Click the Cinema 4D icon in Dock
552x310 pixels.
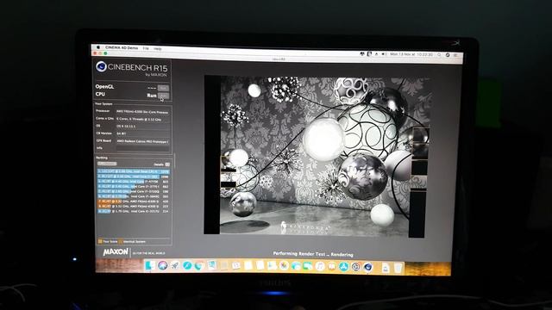click(x=368, y=267)
